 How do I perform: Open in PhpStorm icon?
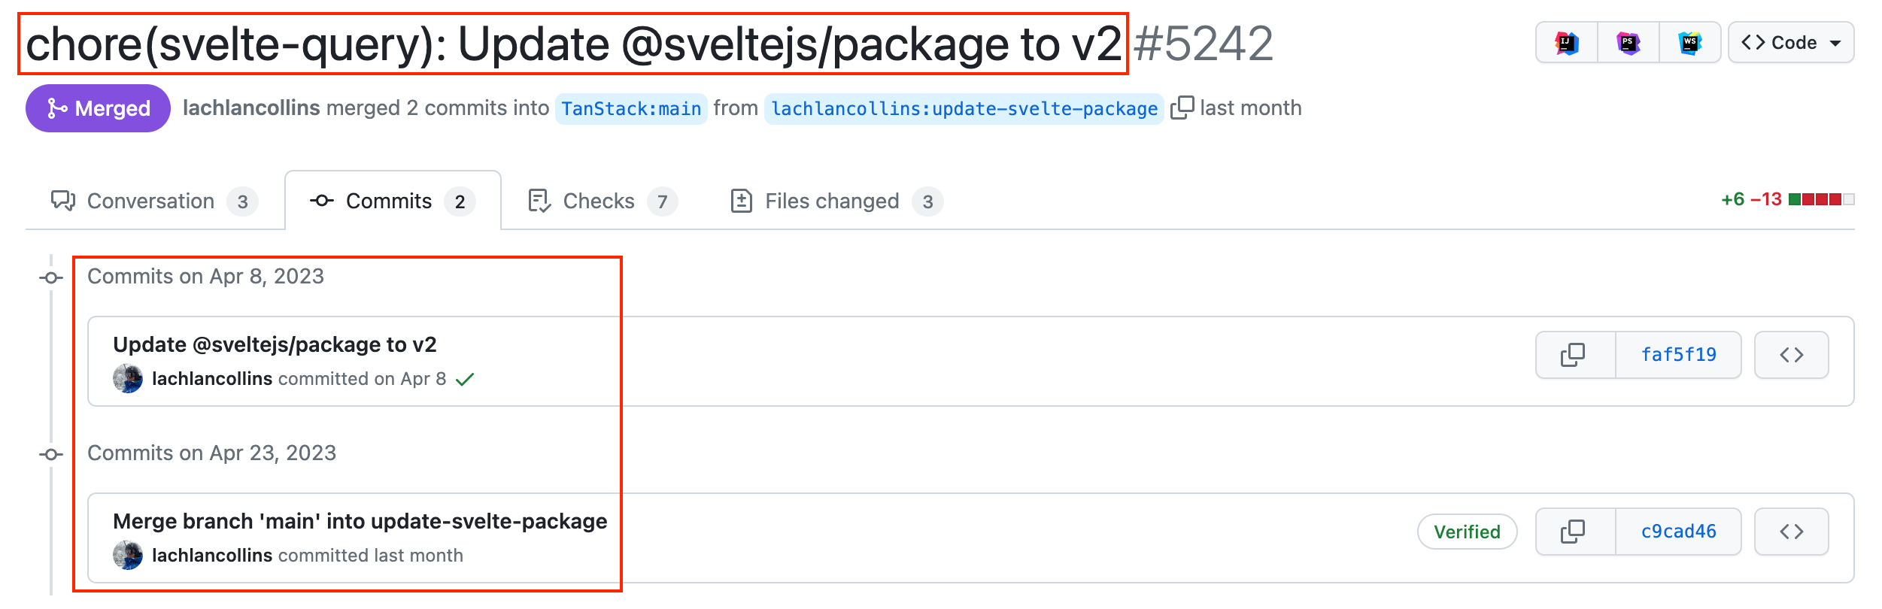click(x=1629, y=43)
